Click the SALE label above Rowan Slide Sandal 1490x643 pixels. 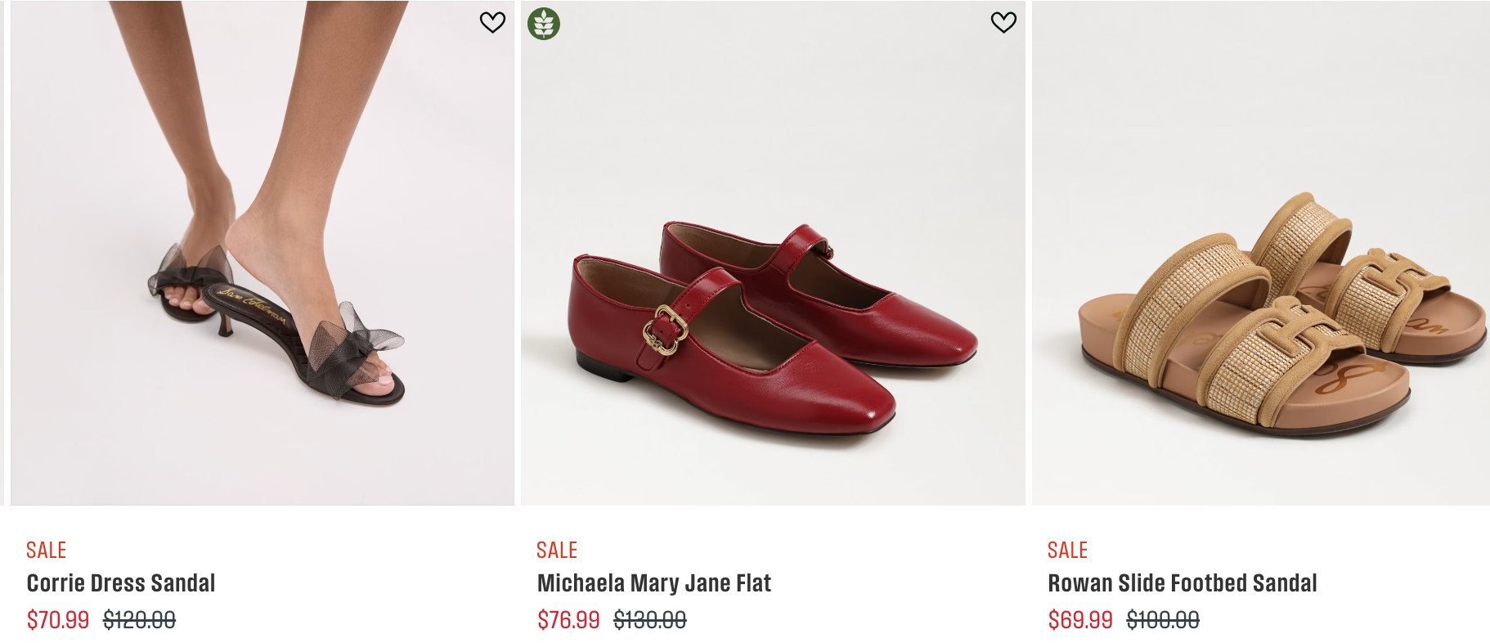click(x=1067, y=550)
